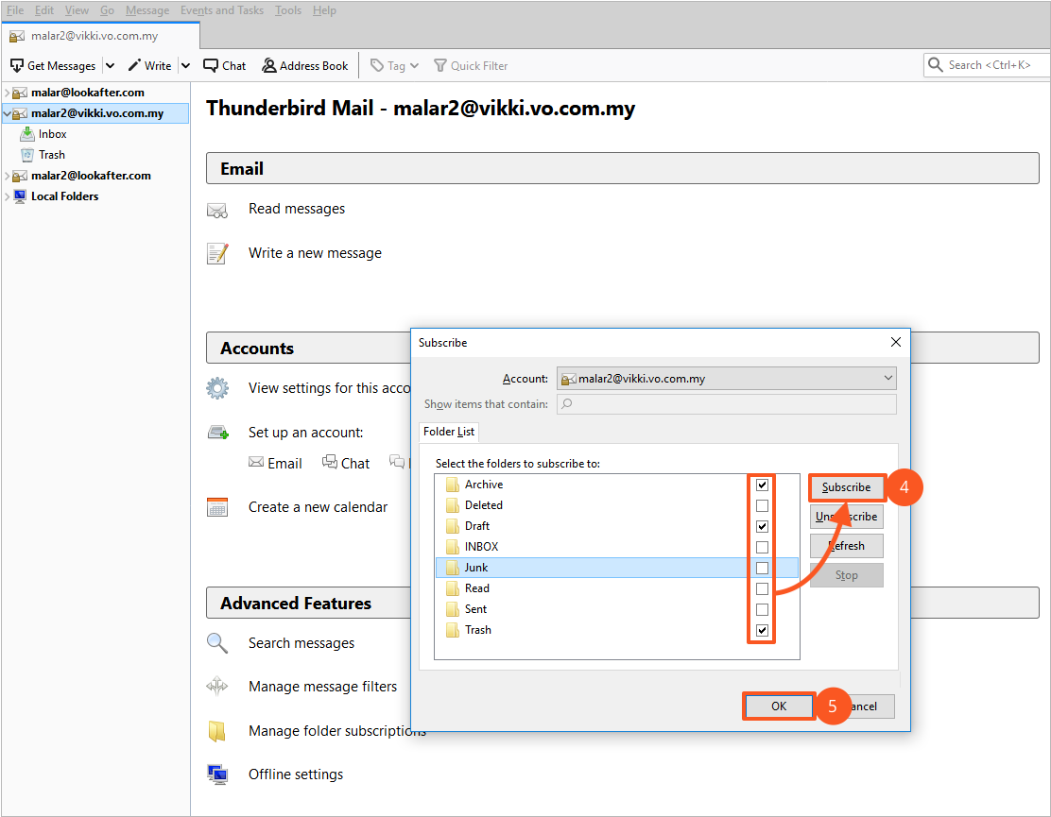Image resolution: width=1051 pixels, height=817 pixels.
Task: Click the search magnifier icon
Action: coord(935,65)
